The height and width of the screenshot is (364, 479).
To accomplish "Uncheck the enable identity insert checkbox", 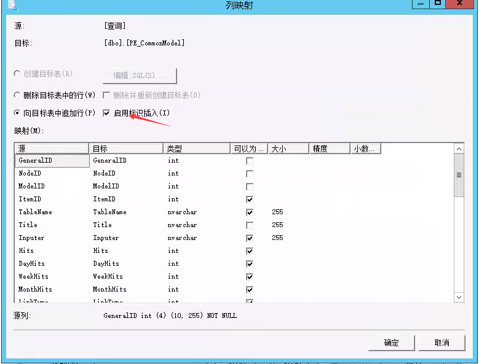I will pyautogui.click(x=106, y=114).
